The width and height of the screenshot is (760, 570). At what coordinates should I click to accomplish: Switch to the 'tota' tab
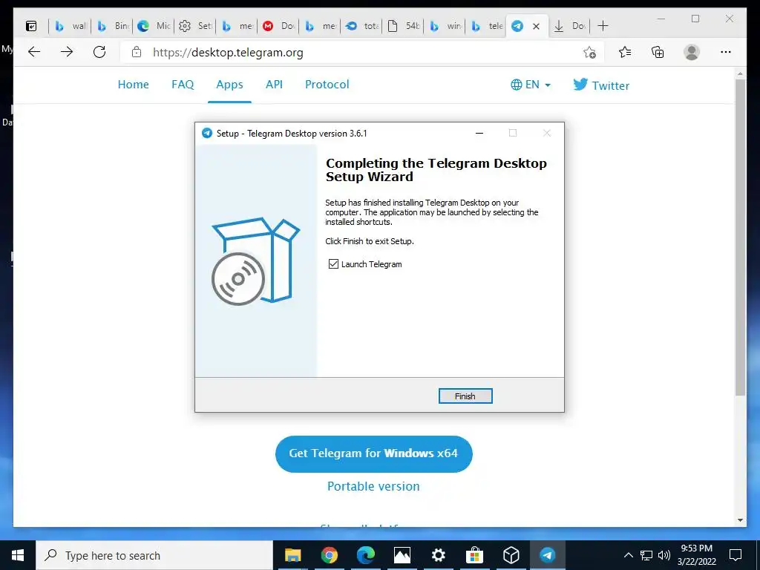point(362,26)
